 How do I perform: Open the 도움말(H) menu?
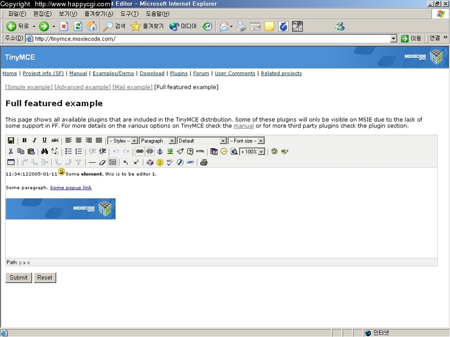[157, 13]
